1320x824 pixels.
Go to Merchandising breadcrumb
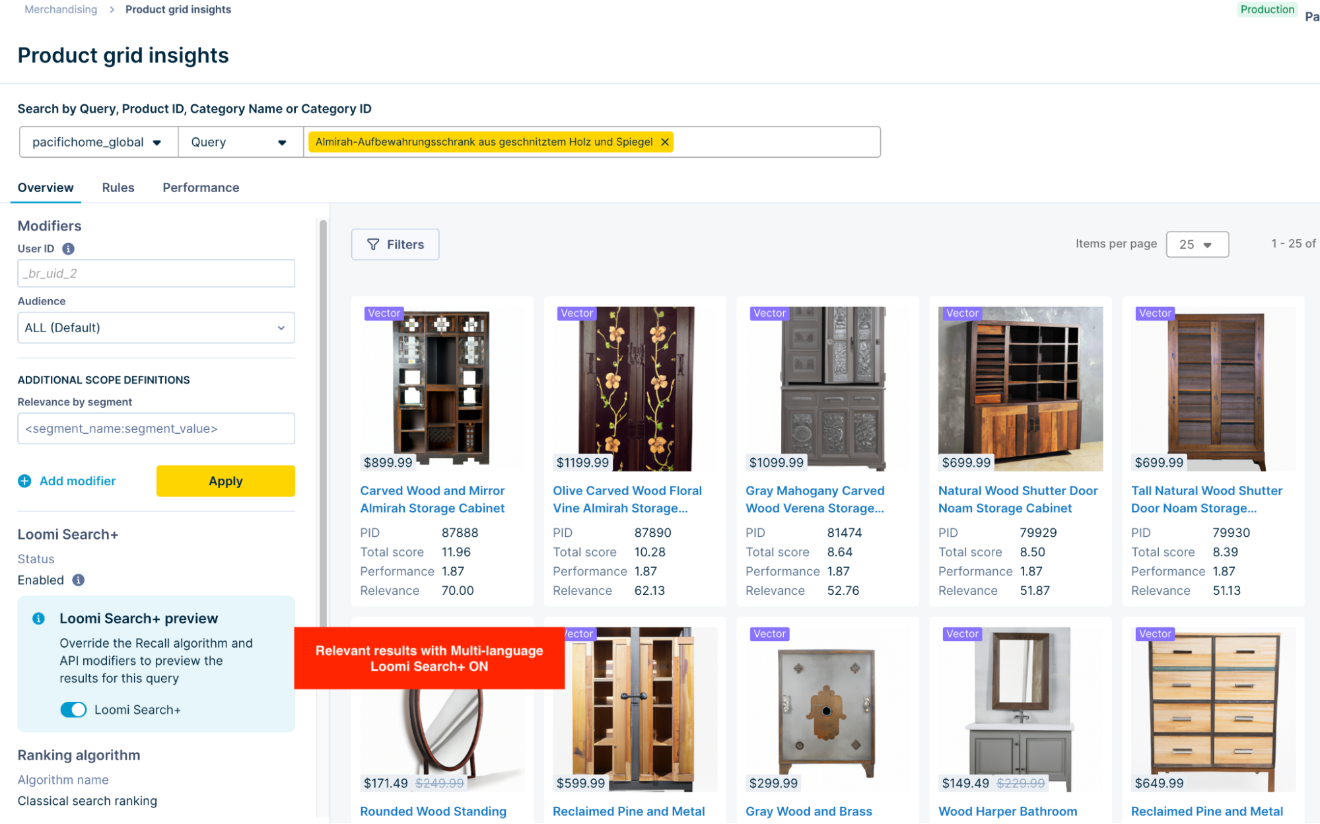[x=61, y=9]
